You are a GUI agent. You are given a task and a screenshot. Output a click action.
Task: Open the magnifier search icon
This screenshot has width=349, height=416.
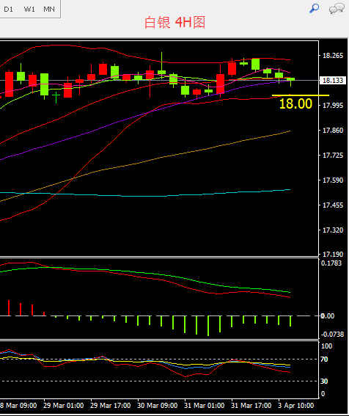click(x=315, y=9)
